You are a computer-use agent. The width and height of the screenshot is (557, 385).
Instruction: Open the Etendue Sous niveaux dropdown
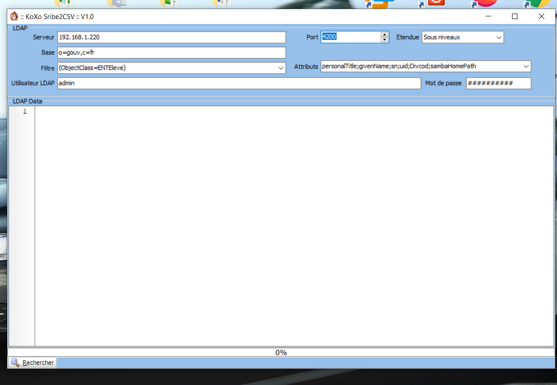click(463, 37)
